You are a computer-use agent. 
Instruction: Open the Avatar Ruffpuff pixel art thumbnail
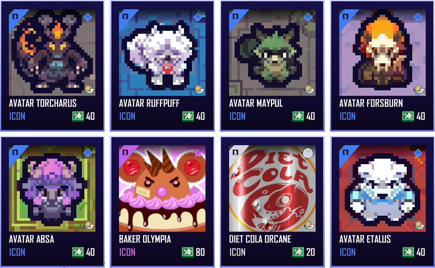pos(162,53)
